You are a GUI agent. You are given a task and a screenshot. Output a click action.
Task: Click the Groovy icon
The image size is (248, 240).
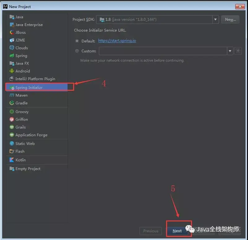[12, 111]
